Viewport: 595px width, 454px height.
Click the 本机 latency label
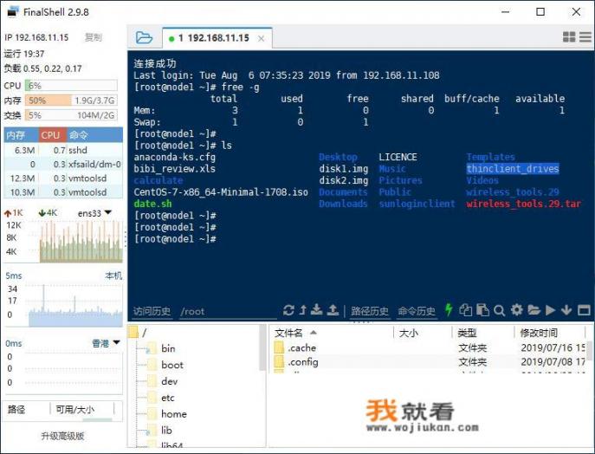coord(113,276)
